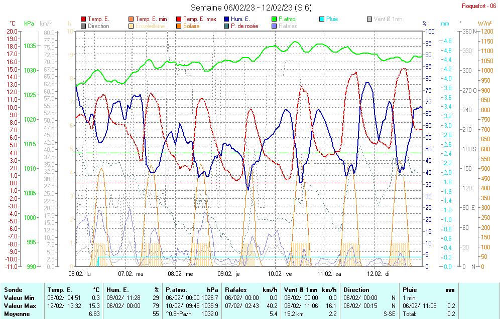Click the P. de rosée legend swatch

[226, 26]
